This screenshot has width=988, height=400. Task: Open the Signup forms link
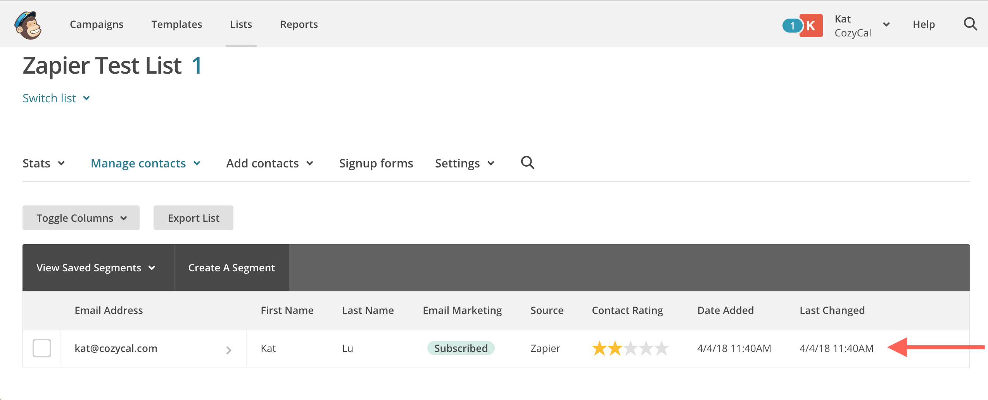(376, 163)
